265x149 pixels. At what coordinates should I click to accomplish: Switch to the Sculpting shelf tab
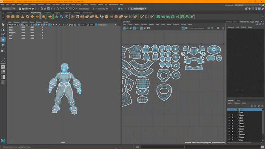click(x=48, y=13)
